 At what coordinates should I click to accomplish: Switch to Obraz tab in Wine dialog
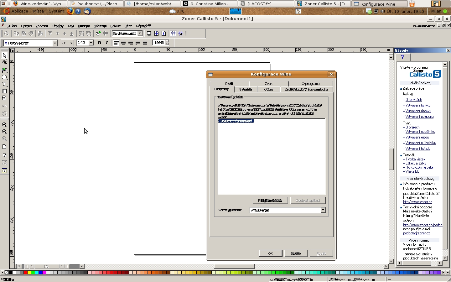coord(269,89)
